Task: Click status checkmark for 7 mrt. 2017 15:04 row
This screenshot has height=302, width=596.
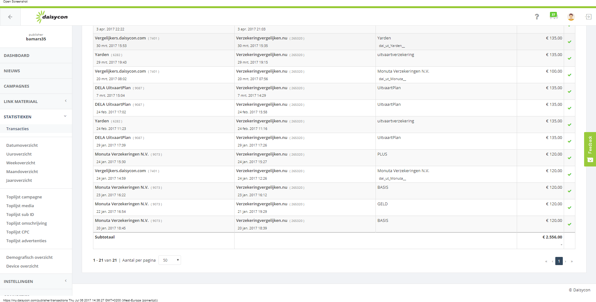Action: [569, 92]
